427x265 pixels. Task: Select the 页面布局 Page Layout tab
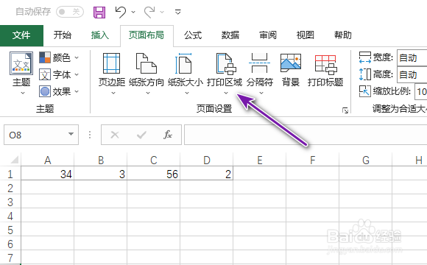(147, 35)
